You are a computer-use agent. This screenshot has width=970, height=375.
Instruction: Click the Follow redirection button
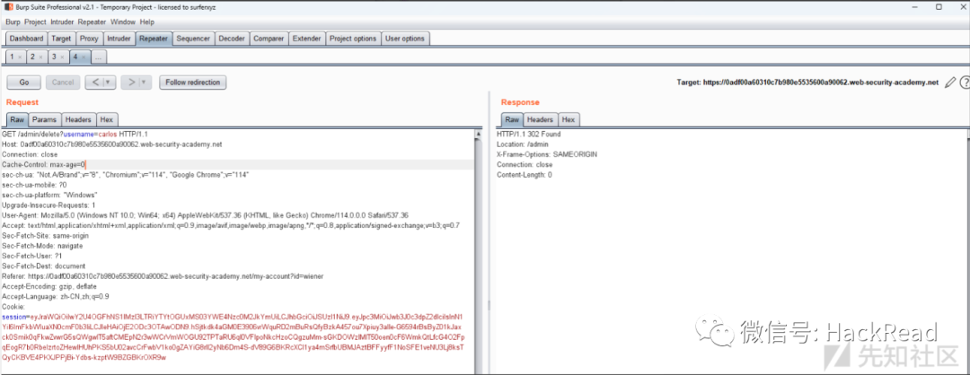(x=193, y=83)
